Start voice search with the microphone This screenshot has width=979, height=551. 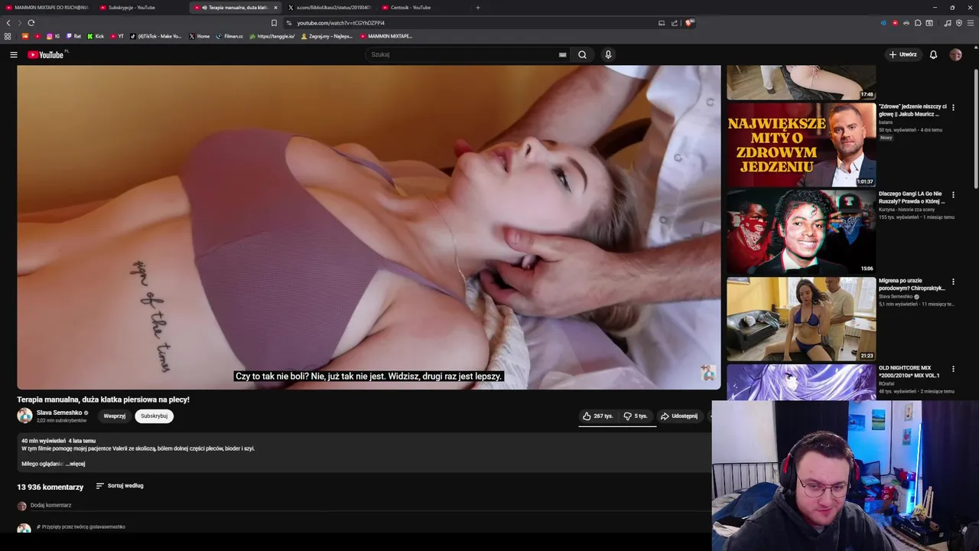click(x=608, y=54)
